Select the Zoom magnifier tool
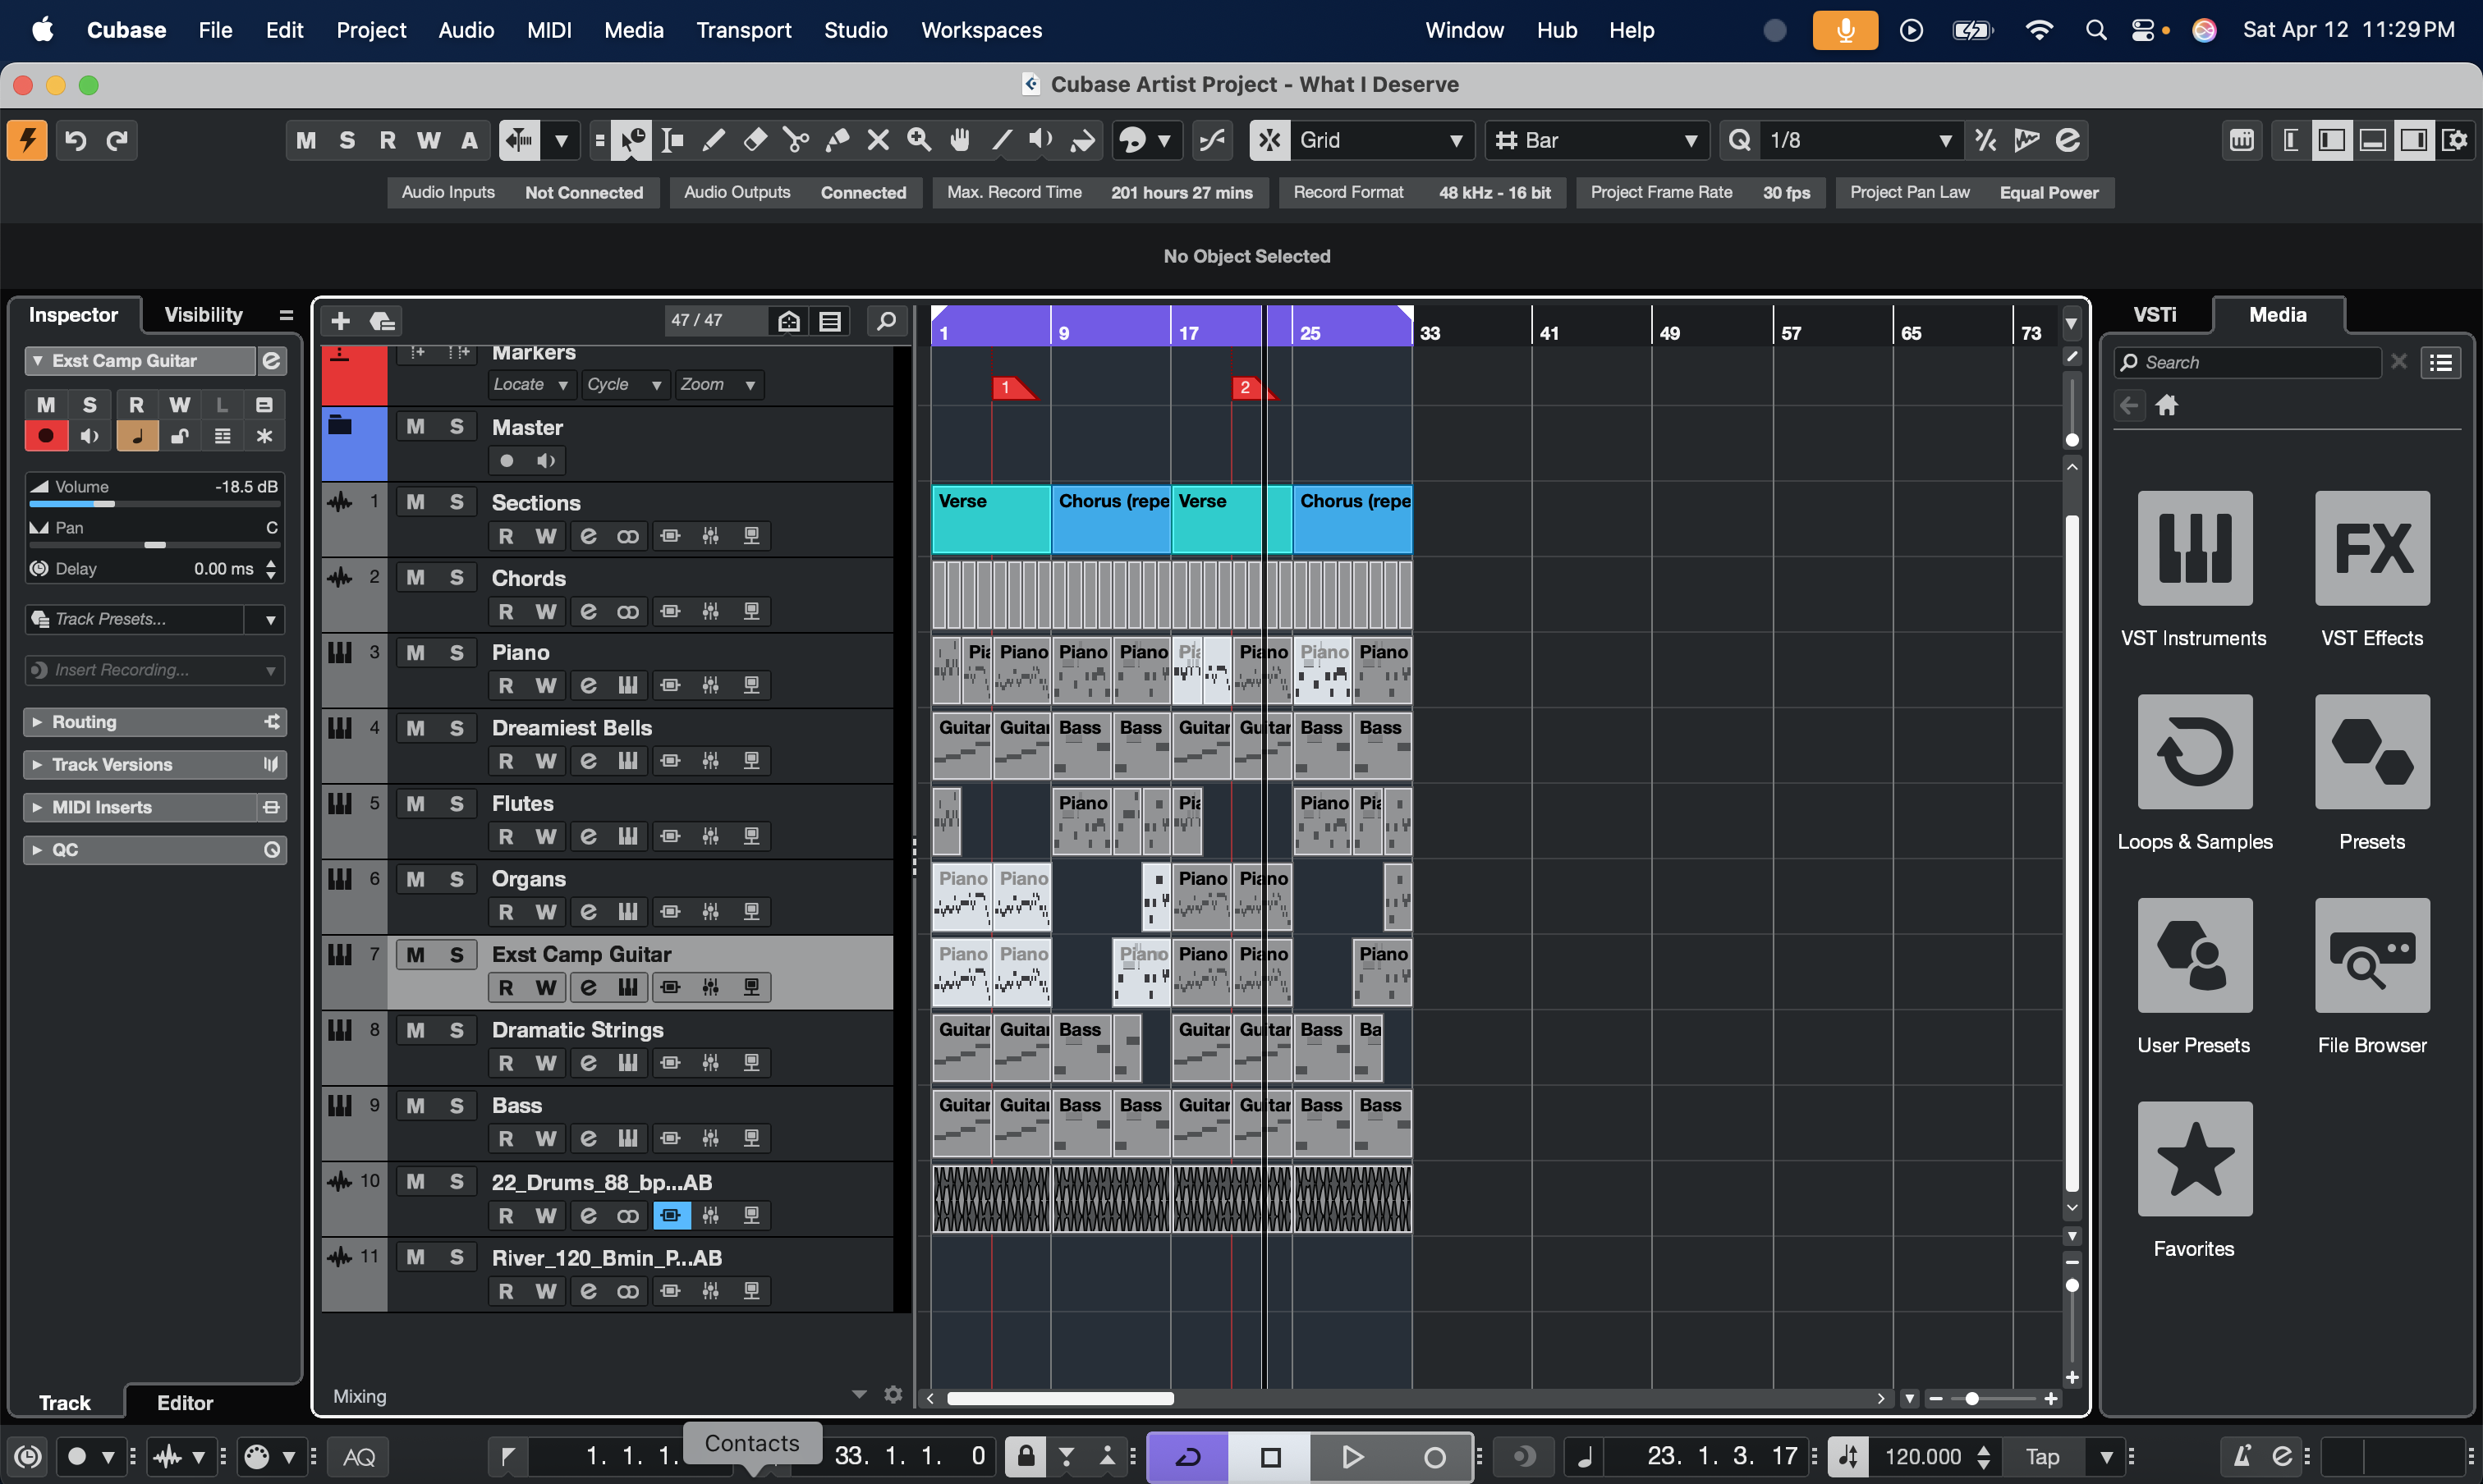 (918, 140)
